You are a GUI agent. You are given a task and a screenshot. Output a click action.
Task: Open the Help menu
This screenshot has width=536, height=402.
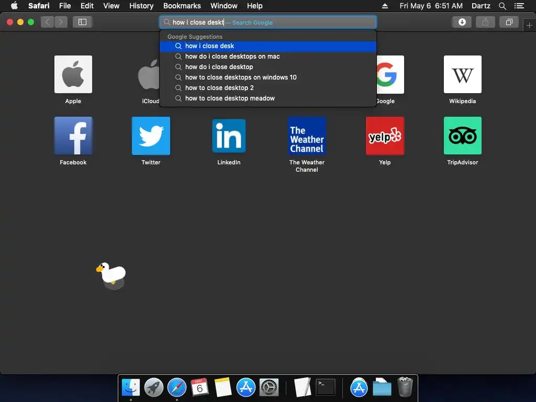(x=255, y=6)
